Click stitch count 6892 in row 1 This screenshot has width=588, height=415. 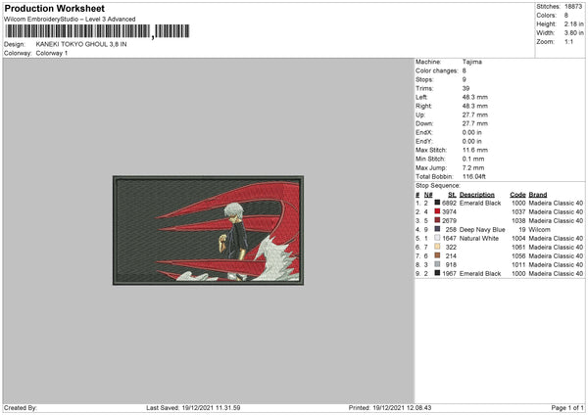click(449, 203)
